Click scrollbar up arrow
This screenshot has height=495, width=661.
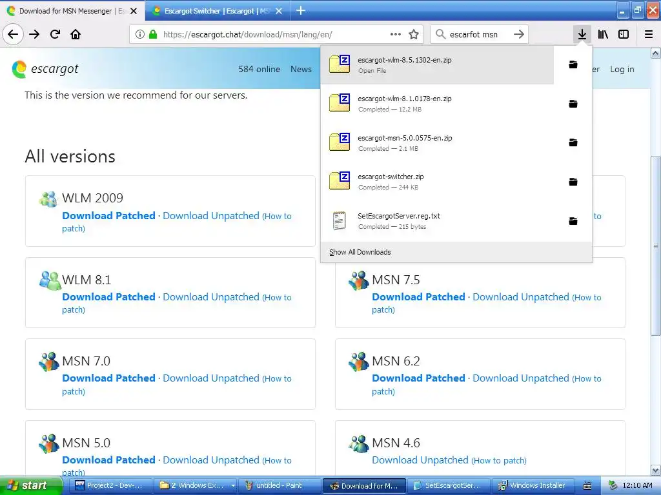pos(655,53)
